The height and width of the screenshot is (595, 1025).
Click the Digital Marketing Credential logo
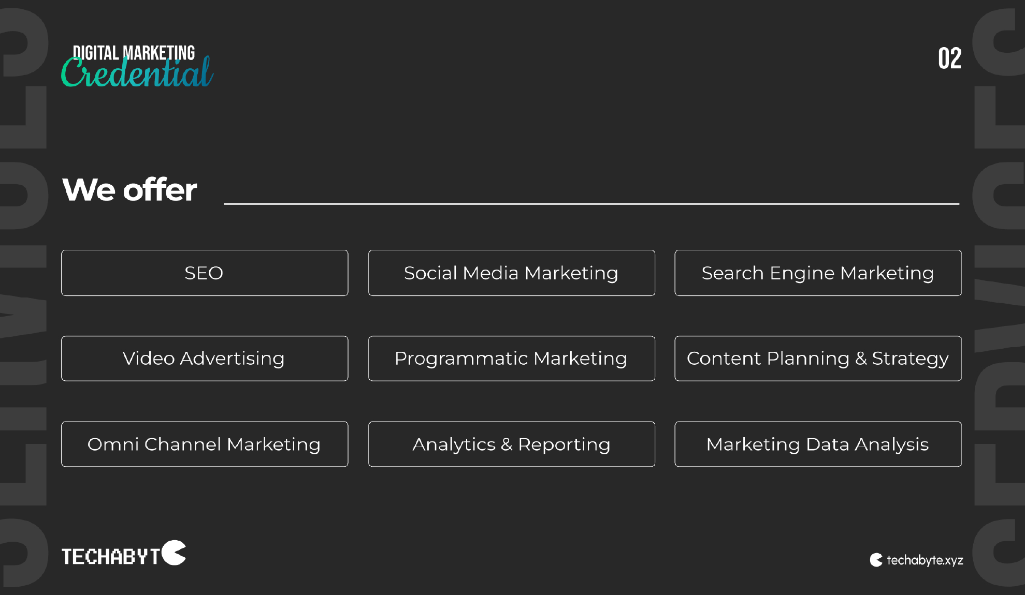[x=137, y=66]
